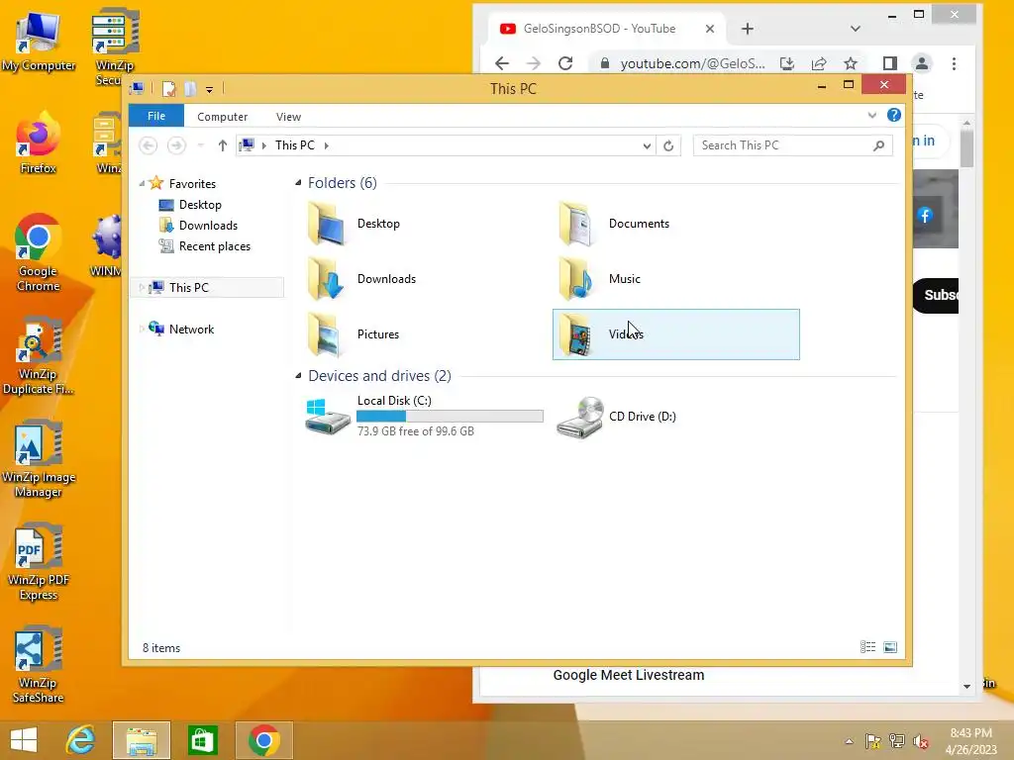Open the View ribbon tab

tap(288, 117)
